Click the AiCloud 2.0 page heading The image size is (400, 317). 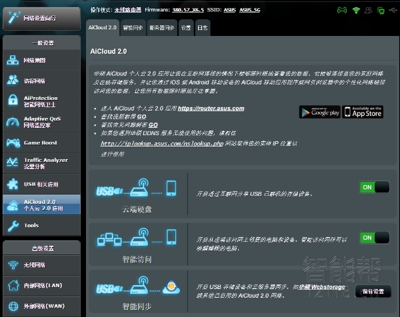pos(109,51)
